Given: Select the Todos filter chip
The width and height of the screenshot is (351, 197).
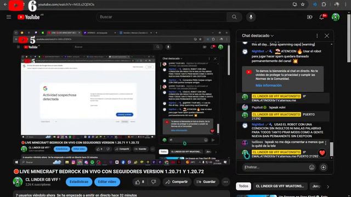Looking at the screenshot, I should pos(244,186).
